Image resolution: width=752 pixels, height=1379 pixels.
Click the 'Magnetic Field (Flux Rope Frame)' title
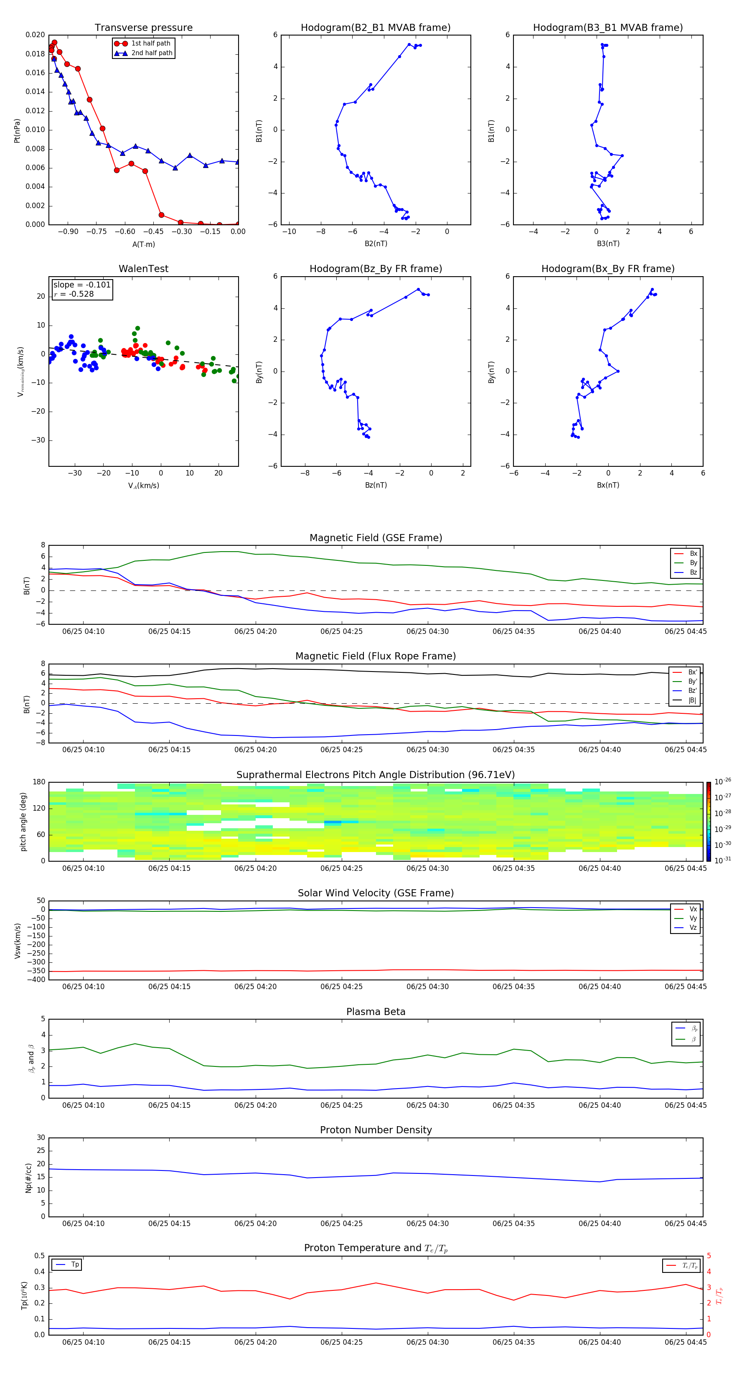[376, 656]
